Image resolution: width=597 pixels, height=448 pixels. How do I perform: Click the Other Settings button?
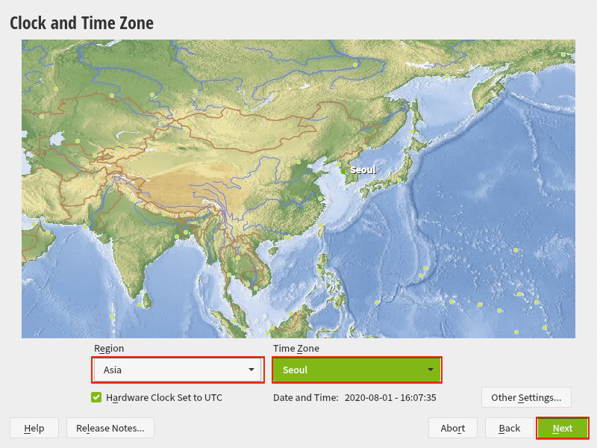click(526, 397)
